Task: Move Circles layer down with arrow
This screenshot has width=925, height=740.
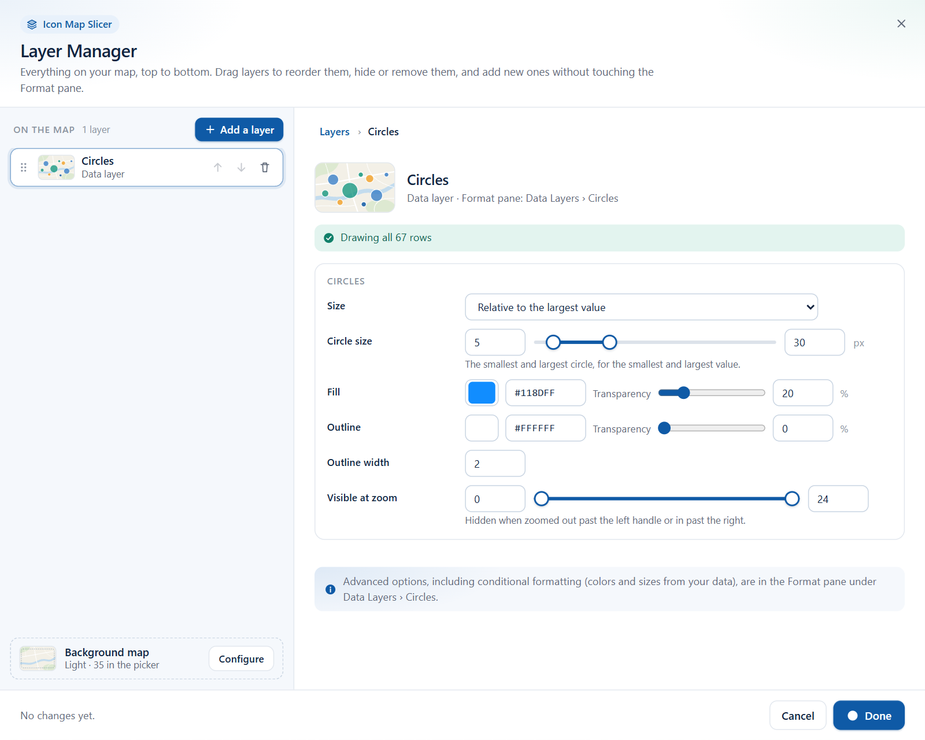Action: click(241, 168)
